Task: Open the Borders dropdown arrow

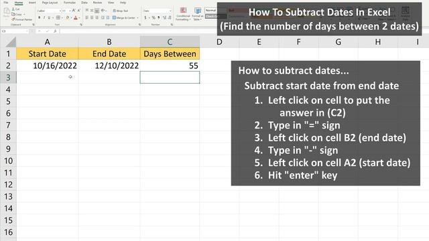Action: (62, 18)
